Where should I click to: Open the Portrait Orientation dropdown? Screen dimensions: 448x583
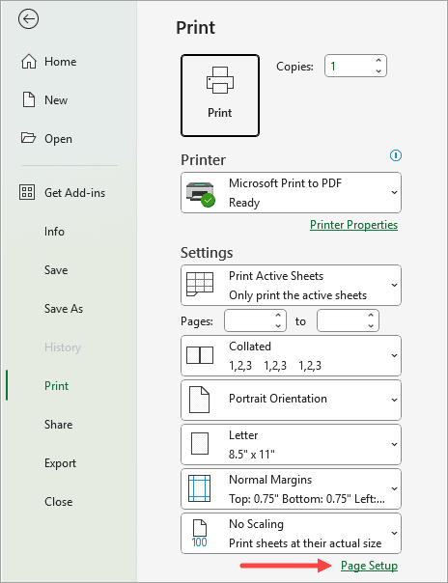(x=292, y=400)
